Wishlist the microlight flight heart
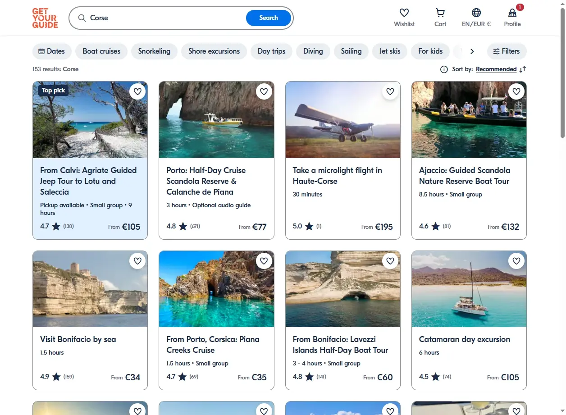The image size is (566, 415). pyautogui.click(x=390, y=91)
